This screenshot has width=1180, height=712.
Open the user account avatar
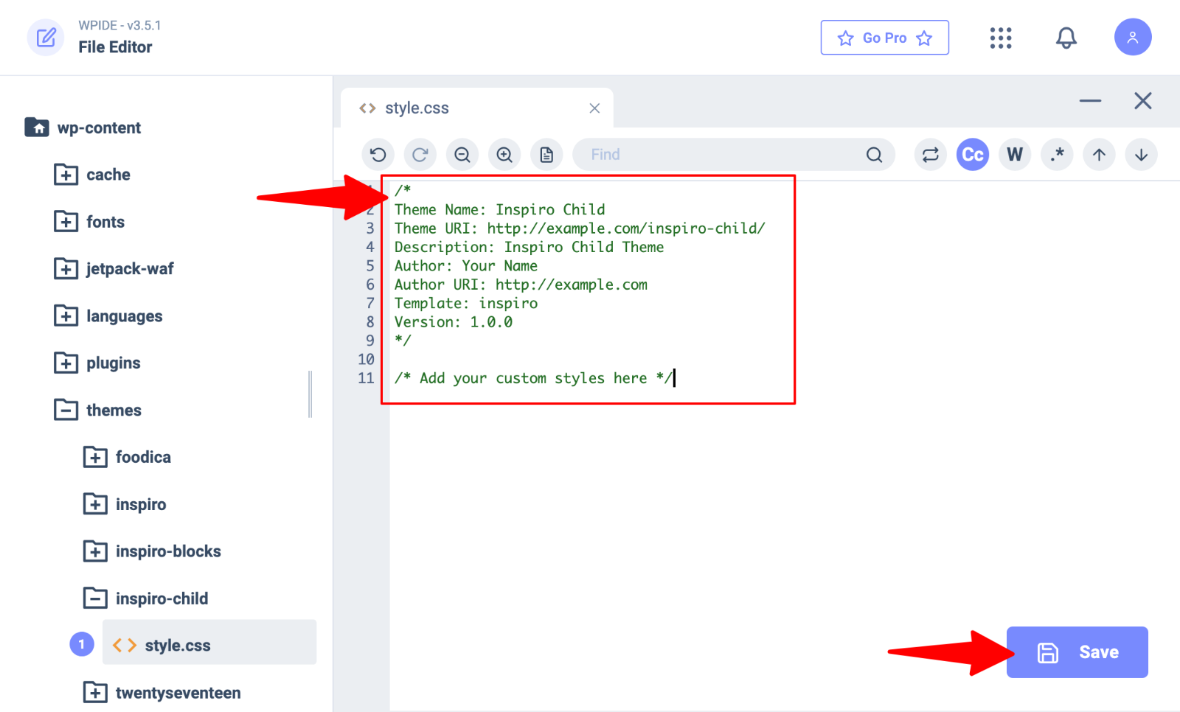click(1133, 37)
